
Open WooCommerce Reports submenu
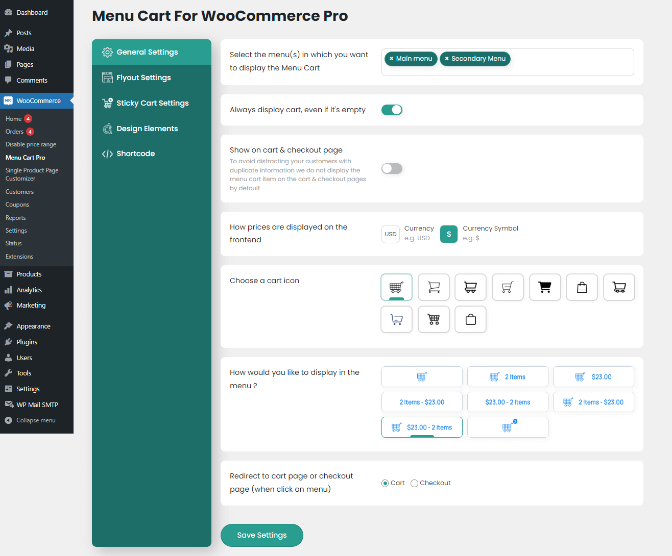tap(16, 218)
